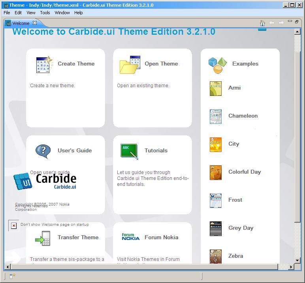The height and width of the screenshot is (283, 305).
Task: Click the status bar new-item icon
Action: pyautogui.click(x=12, y=276)
